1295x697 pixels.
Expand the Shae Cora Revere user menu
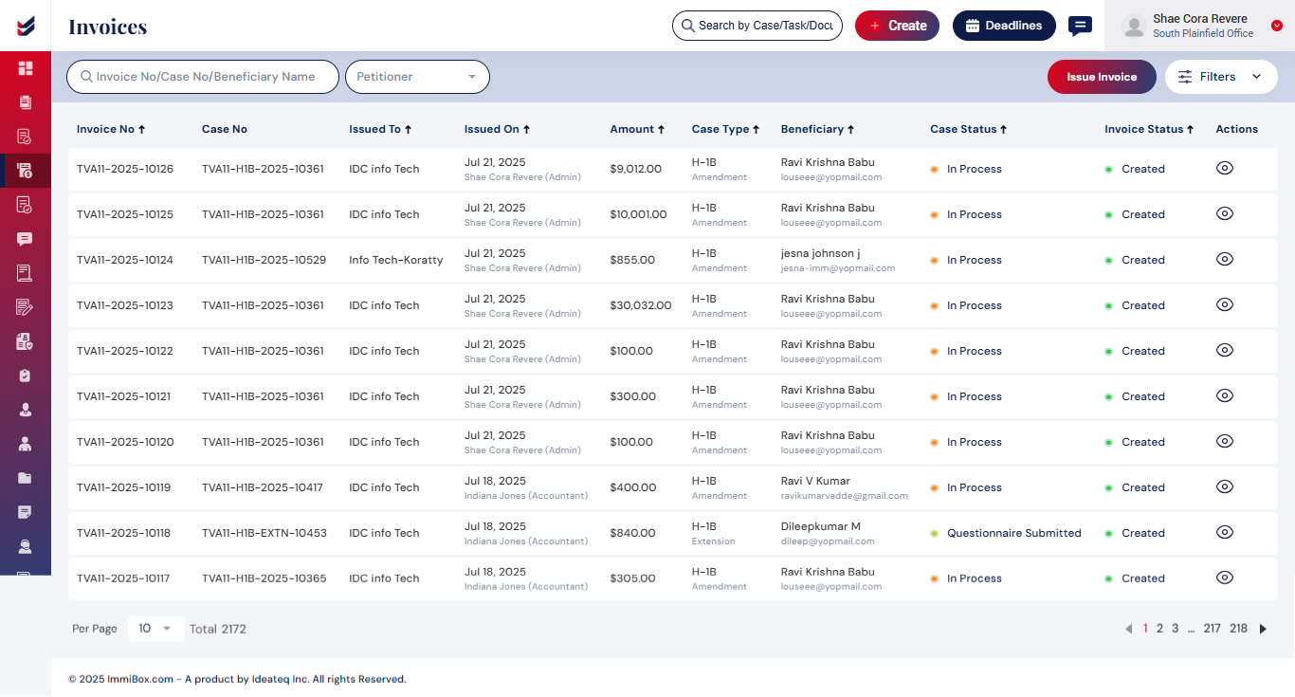[x=1276, y=27]
